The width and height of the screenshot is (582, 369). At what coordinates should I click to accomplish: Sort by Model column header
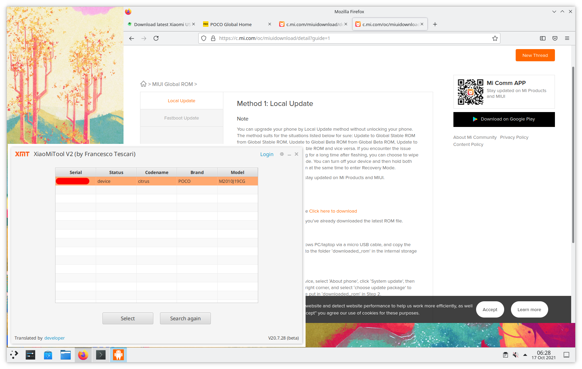click(238, 172)
